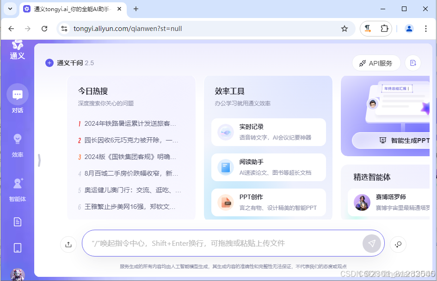Image resolution: width=437 pixels, height=281 pixels.
Task: Open a new browser tab
Action: [x=136, y=9]
